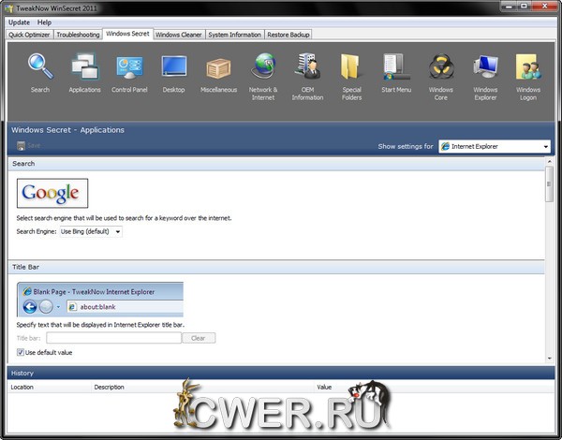The height and width of the screenshot is (440, 562).
Task: Click the Clear button
Action: [x=199, y=338]
